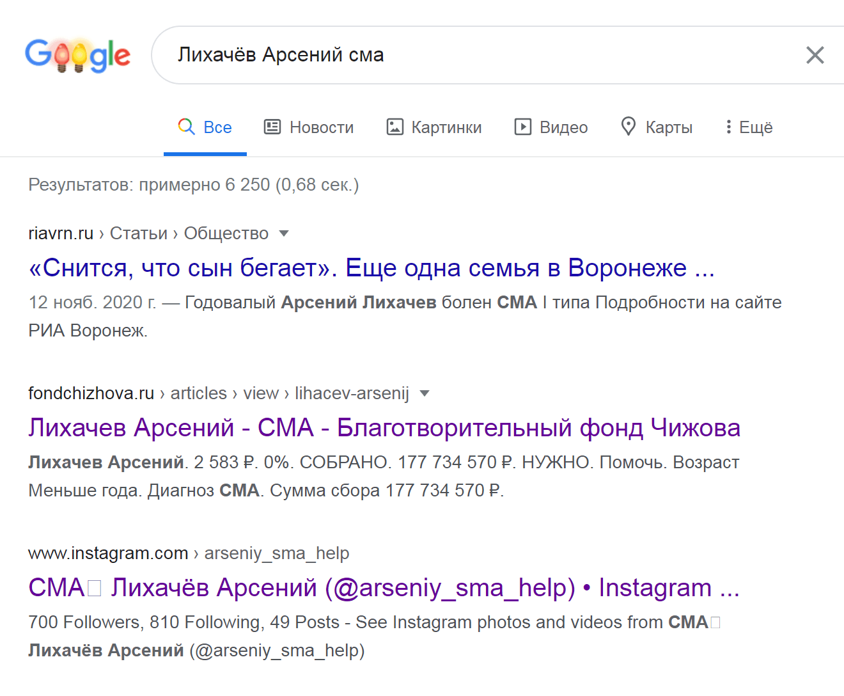The width and height of the screenshot is (844, 696).
Task: Click fondchizhova.ru › articles › view breadcrumb
Action: (219, 393)
